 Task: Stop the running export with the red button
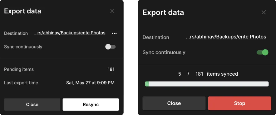[239, 103]
